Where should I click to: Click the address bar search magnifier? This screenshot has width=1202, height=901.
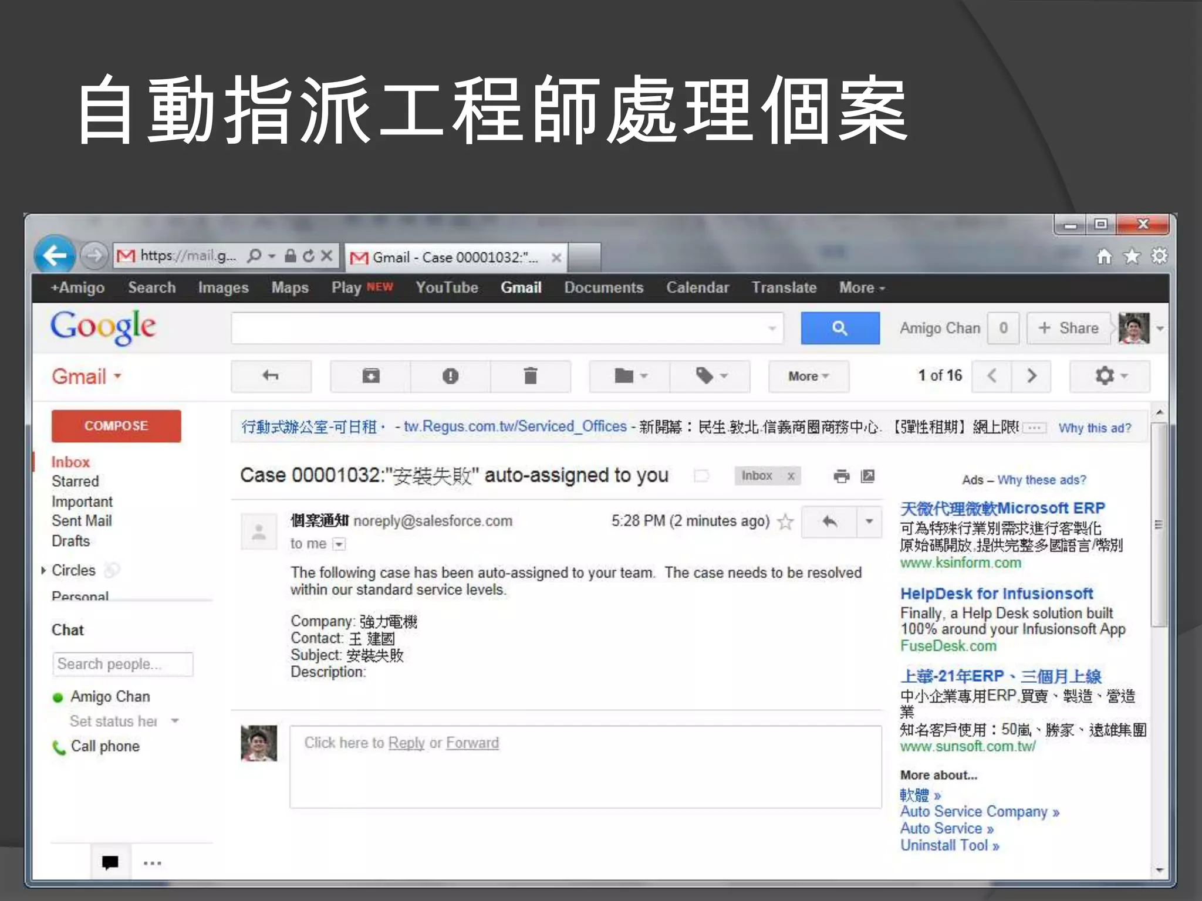(x=254, y=256)
